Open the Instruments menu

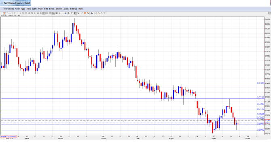point(8,9)
